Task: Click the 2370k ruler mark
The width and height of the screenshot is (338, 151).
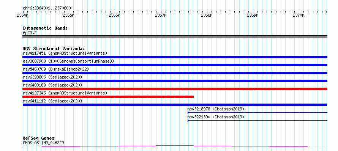Action: pos(299,16)
